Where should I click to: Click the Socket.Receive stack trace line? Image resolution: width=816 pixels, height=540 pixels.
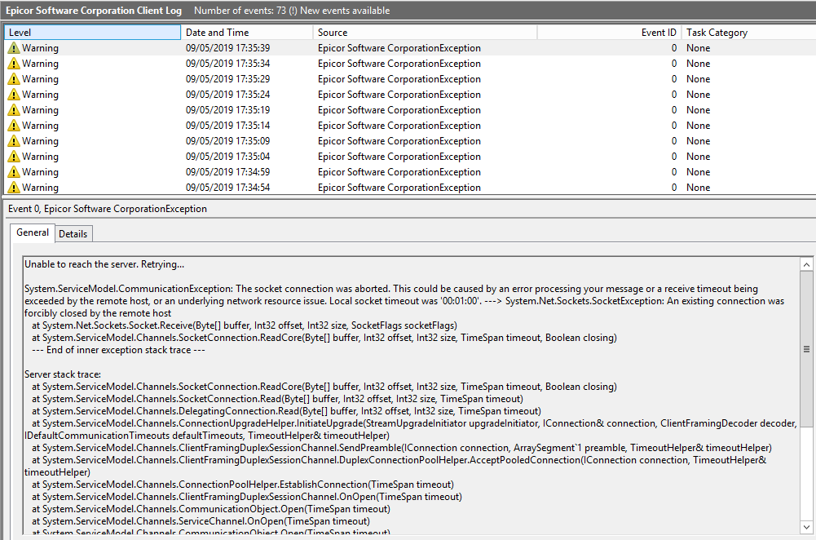tap(245, 325)
